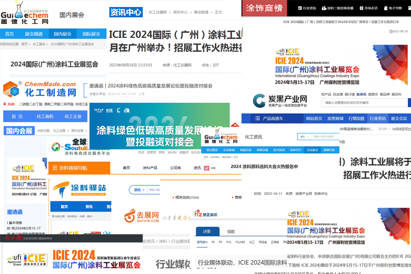Open the 资讯 dropdown beside 化工资讯 search box
The height and width of the screenshot is (274, 411).
[304, 136]
